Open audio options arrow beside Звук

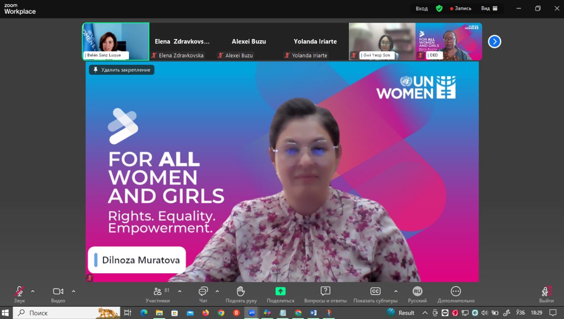click(x=32, y=291)
